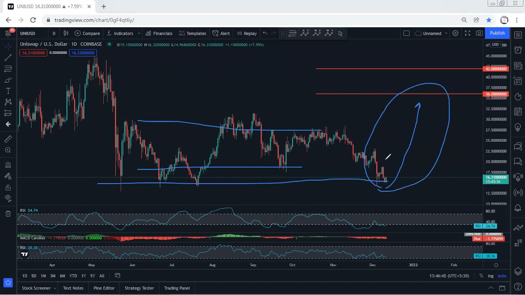
Task: Expand the Stock Screener dropdown arrow
Action: tap(55, 288)
